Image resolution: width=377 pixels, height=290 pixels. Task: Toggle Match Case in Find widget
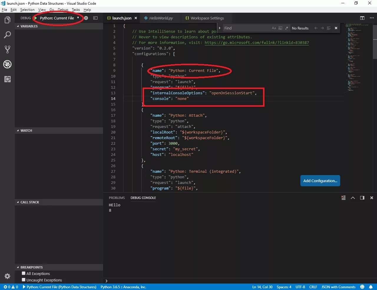pos(274,28)
